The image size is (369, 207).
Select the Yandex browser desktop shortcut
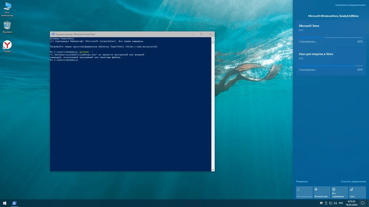pyautogui.click(x=7, y=46)
